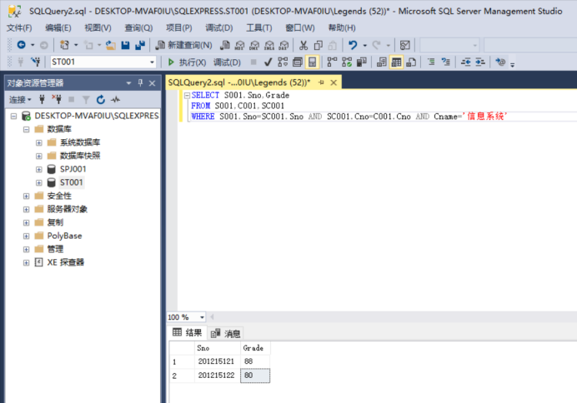Open the 100 % zoom dropdown
The height and width of the screenshot is (403, 577).
click(x=202, y=317)
